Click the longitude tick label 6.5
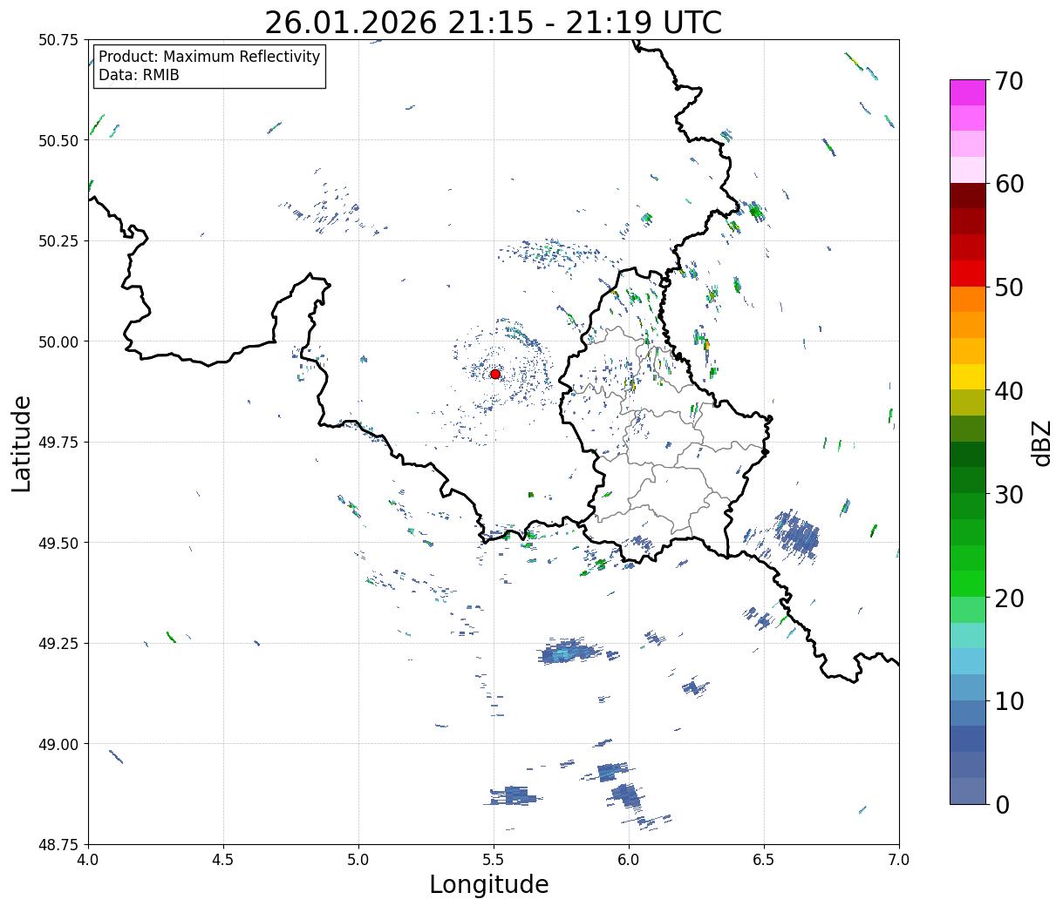This screenshot has height=906, width=1063. (x=764, y=860)
